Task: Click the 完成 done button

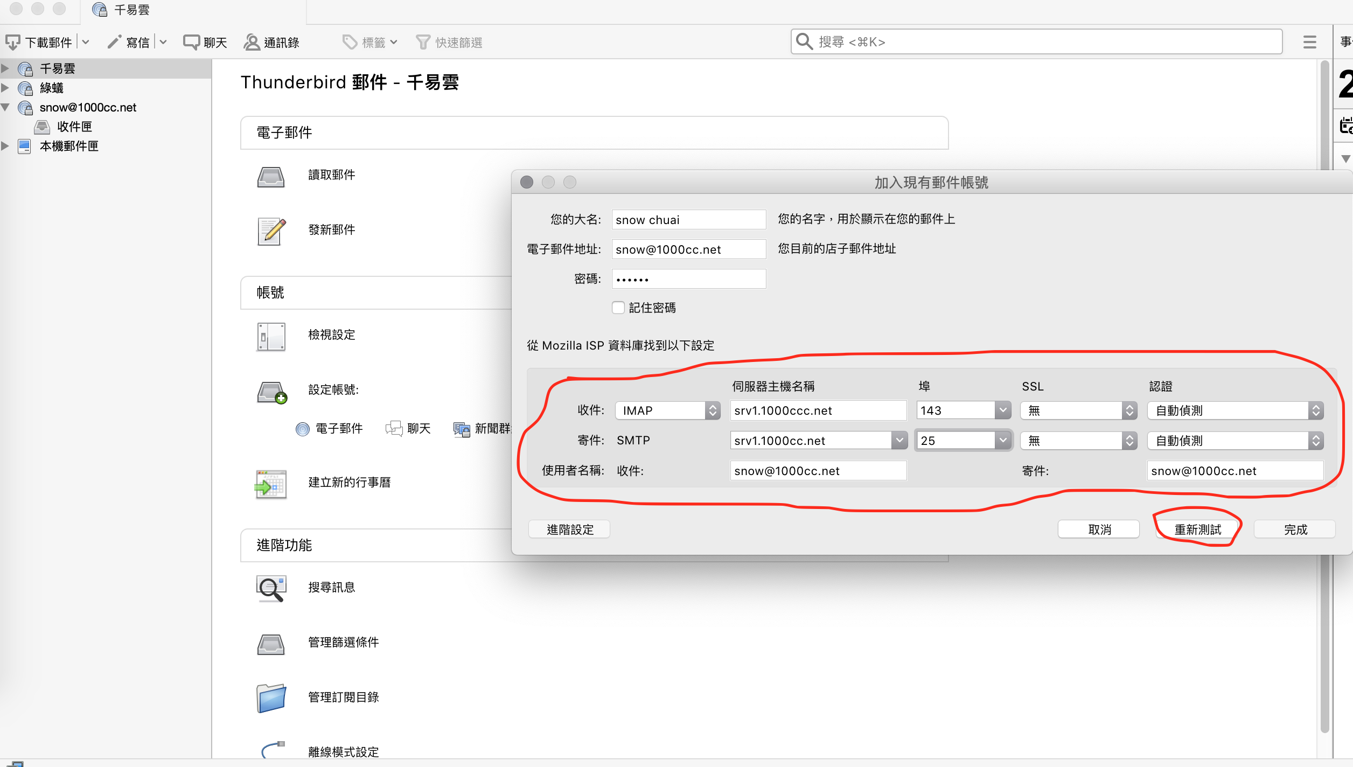Action: click(x=1295, y=529)
